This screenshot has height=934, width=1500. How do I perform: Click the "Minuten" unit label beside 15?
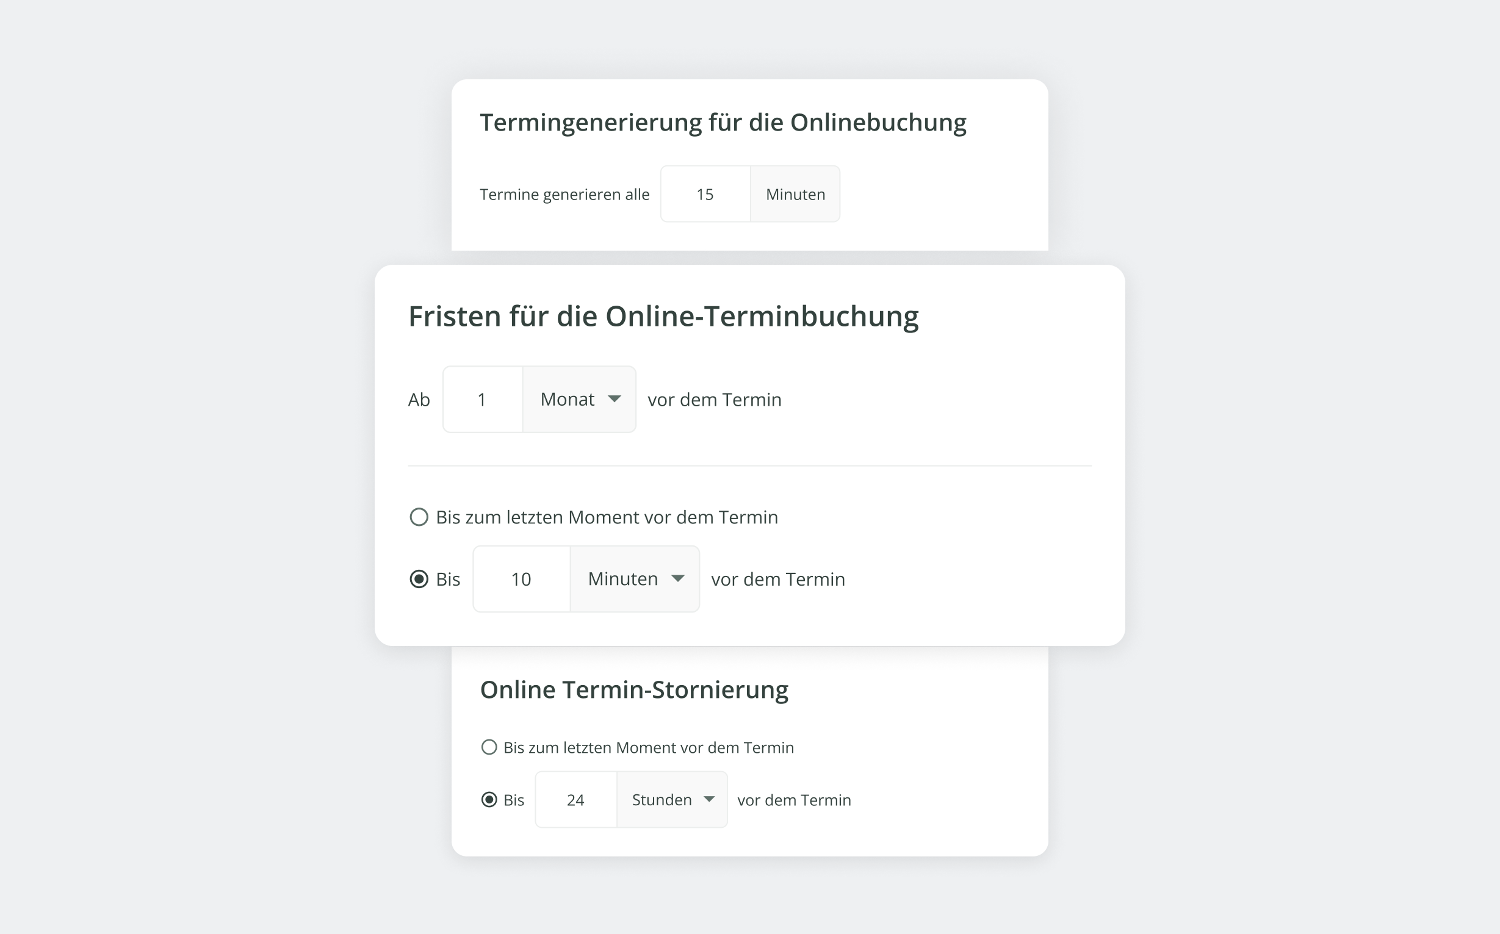point(795,194)
